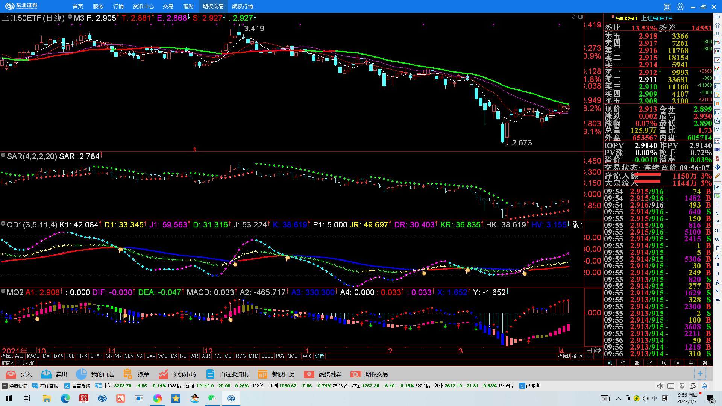The width and height of the screenshot is (722, 406).
Task: Click the bell alert icon in status bar
Action: click(705, 386)
